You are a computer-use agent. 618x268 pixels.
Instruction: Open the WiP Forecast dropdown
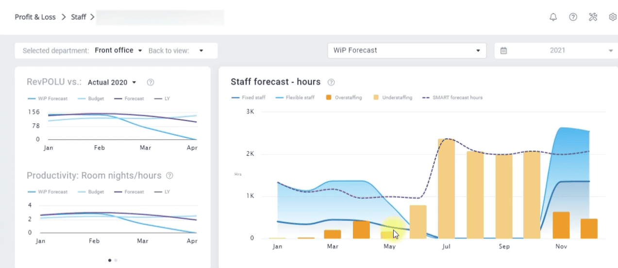(x=406, y=50)
